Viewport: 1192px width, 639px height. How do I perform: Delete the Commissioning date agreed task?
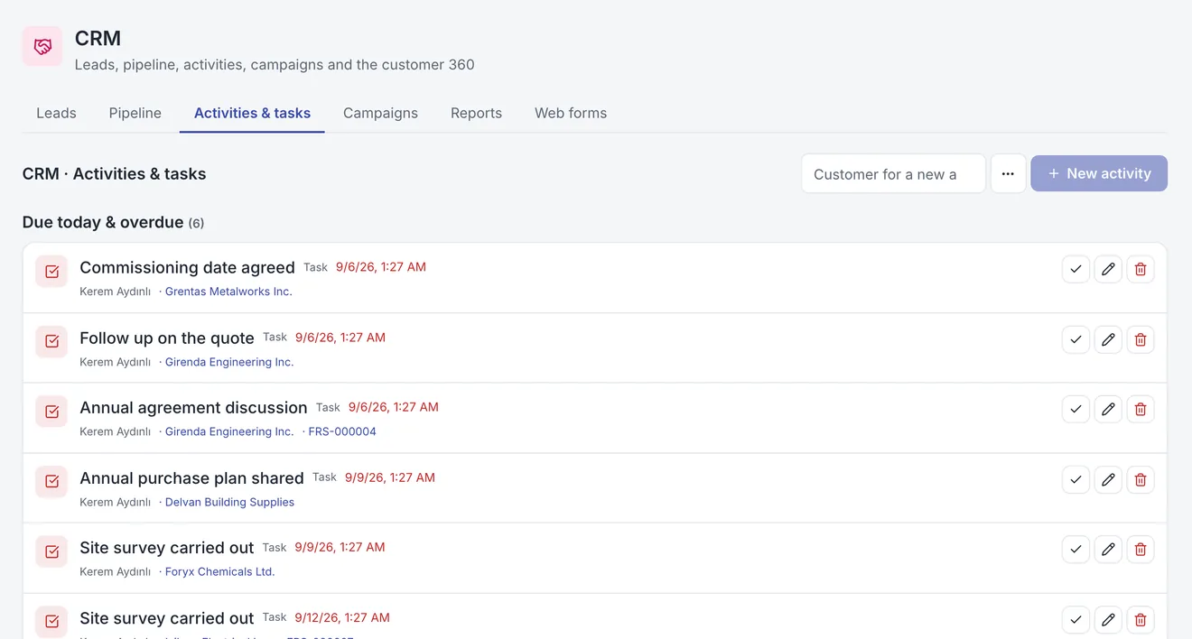[x=1141, y=269]
